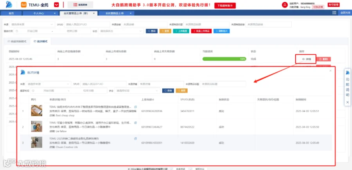Close the 批次详情 dialog
This screenshot has height=170, width=352.
(330, 71)
